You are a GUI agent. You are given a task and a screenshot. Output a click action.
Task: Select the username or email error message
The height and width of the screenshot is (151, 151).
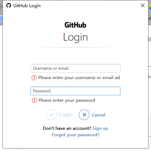79,78
